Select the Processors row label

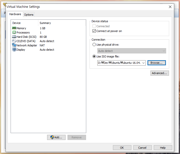click(x=23, y=33)
